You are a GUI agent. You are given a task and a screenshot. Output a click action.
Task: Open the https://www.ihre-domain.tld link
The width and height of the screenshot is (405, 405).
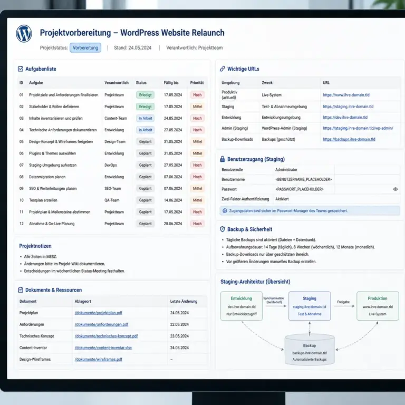346,95
